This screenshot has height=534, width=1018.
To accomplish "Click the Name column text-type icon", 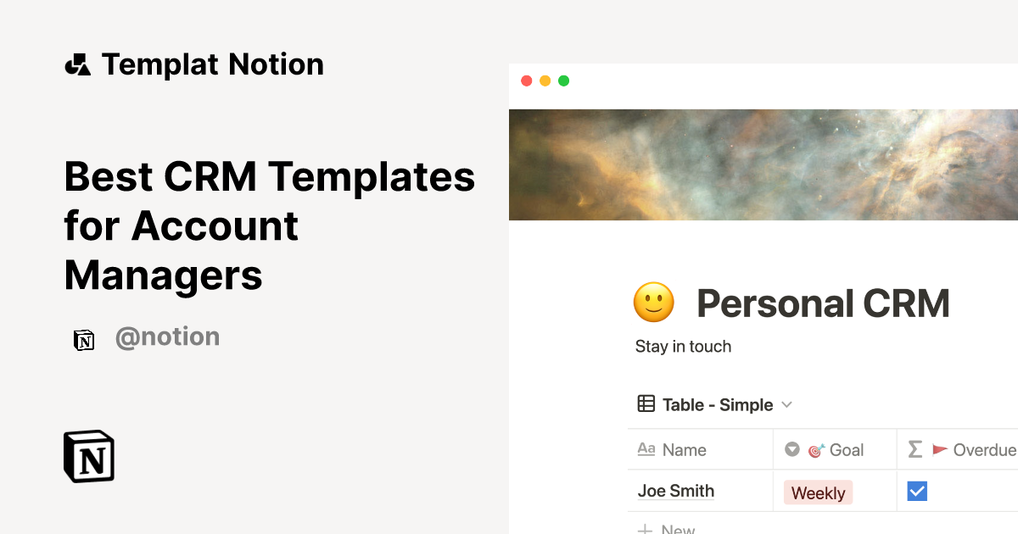I will [646, 449].
